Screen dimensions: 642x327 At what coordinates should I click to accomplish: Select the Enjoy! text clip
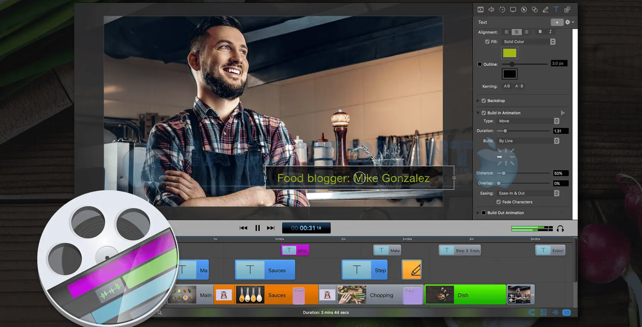click(x=550, y=250)
